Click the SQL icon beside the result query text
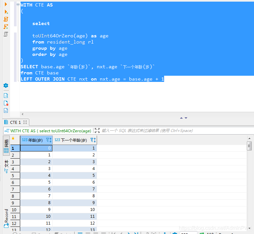The height and width of the screenshot is (234, 254). [7, 131]
